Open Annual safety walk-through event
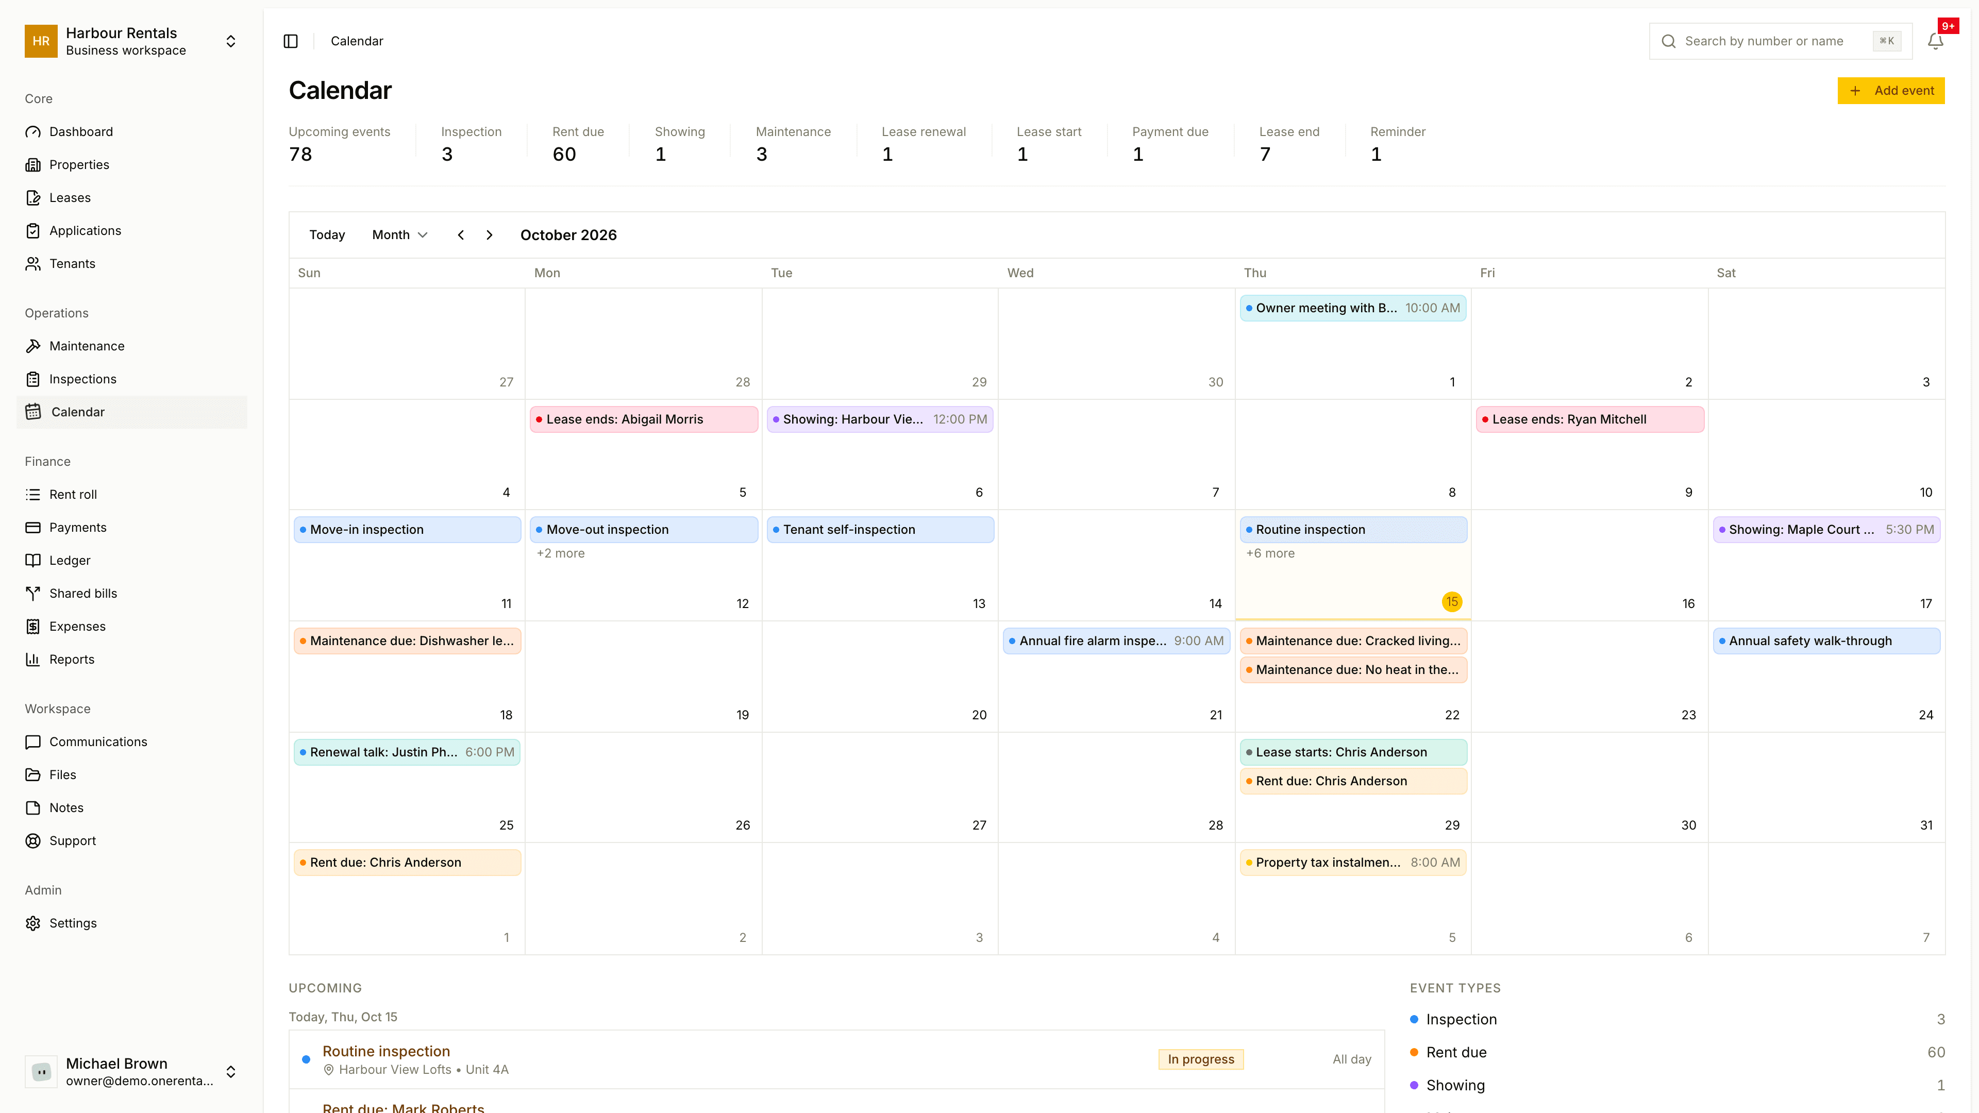The height and width of the screenshot is (1113, 1979). (x=1826, y=642)
